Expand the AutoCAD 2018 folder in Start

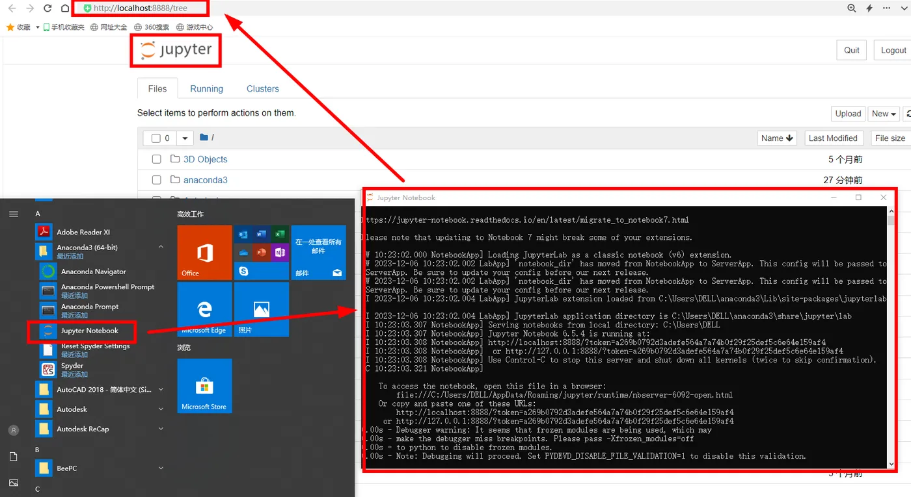161,390
